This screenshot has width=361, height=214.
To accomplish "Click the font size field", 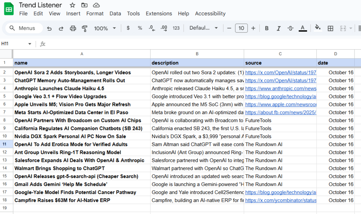I will point(241,28).
